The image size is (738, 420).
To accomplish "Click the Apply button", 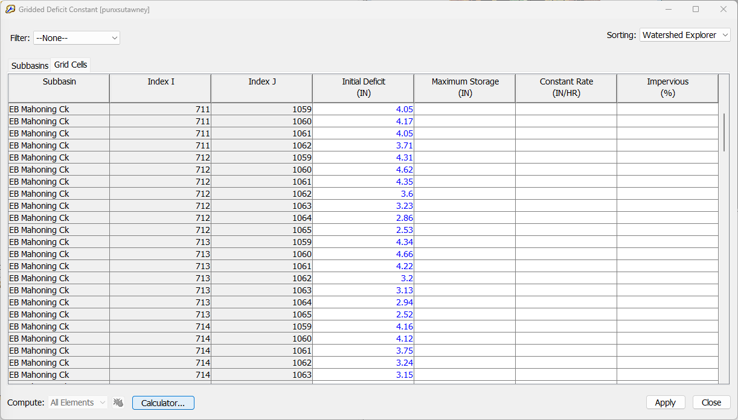I will [666, 402].
